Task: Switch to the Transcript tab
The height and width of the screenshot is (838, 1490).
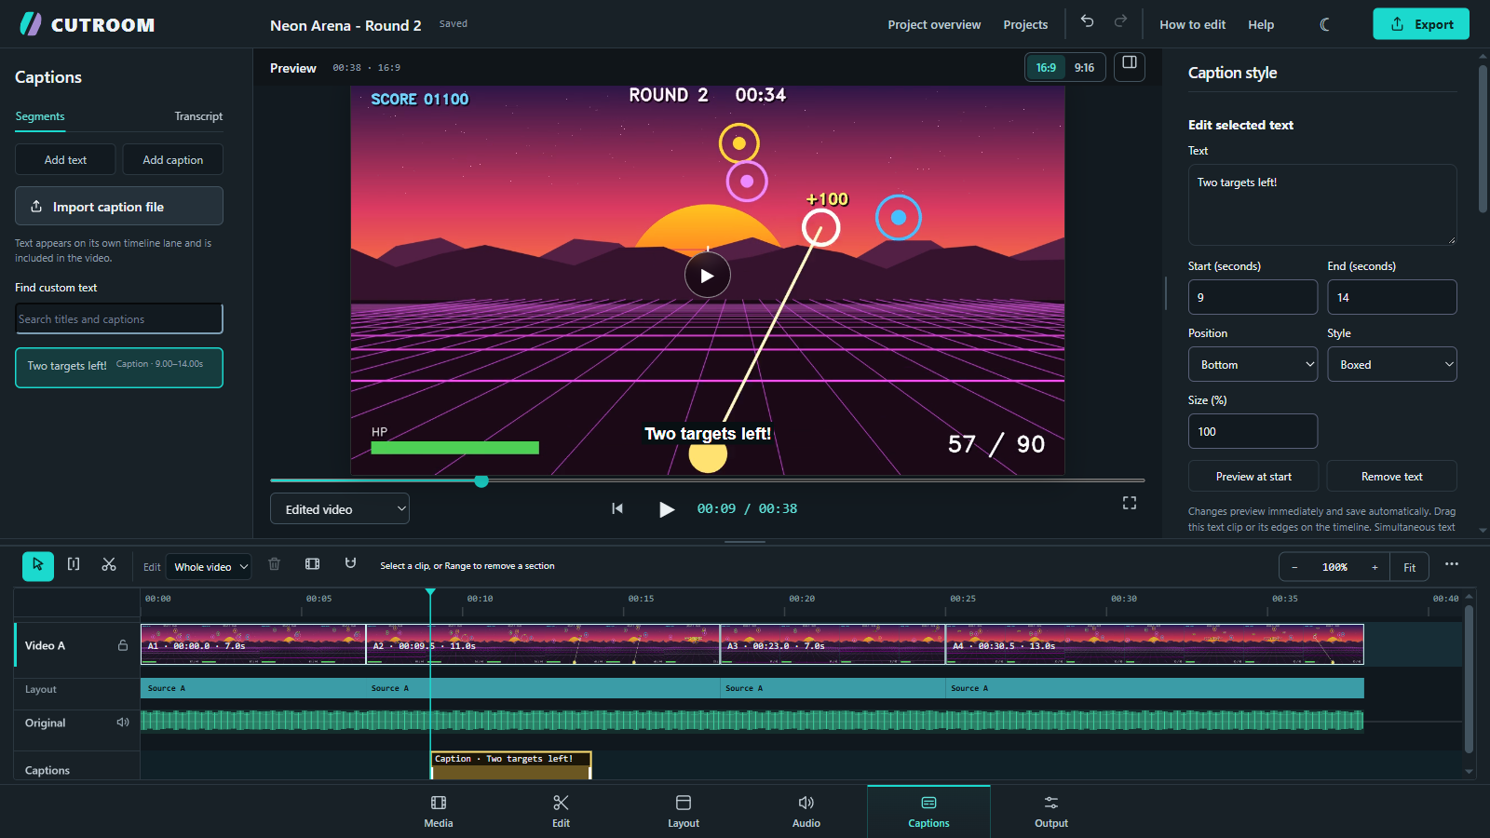Action: coord(198,116)
